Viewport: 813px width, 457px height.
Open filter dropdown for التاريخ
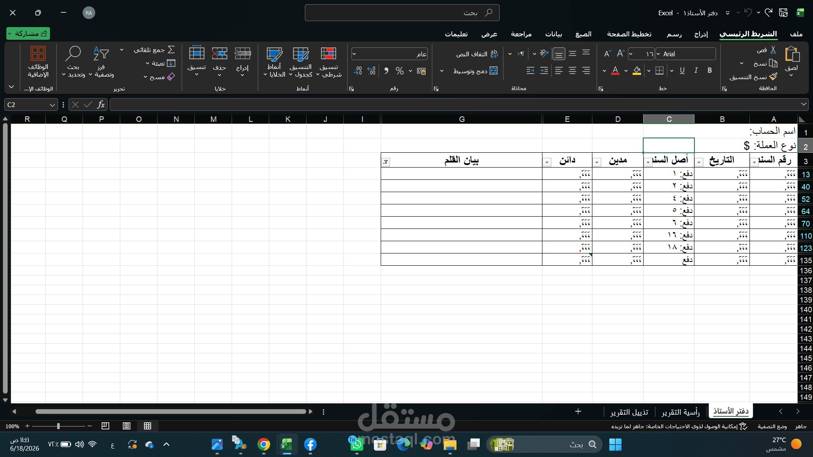[x=700, y=162]
